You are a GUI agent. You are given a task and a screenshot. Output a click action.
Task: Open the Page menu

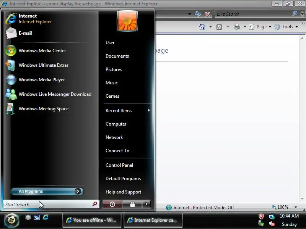tap(260, 27)
